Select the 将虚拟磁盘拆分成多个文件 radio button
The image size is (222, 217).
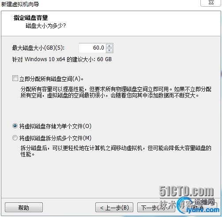15,138
